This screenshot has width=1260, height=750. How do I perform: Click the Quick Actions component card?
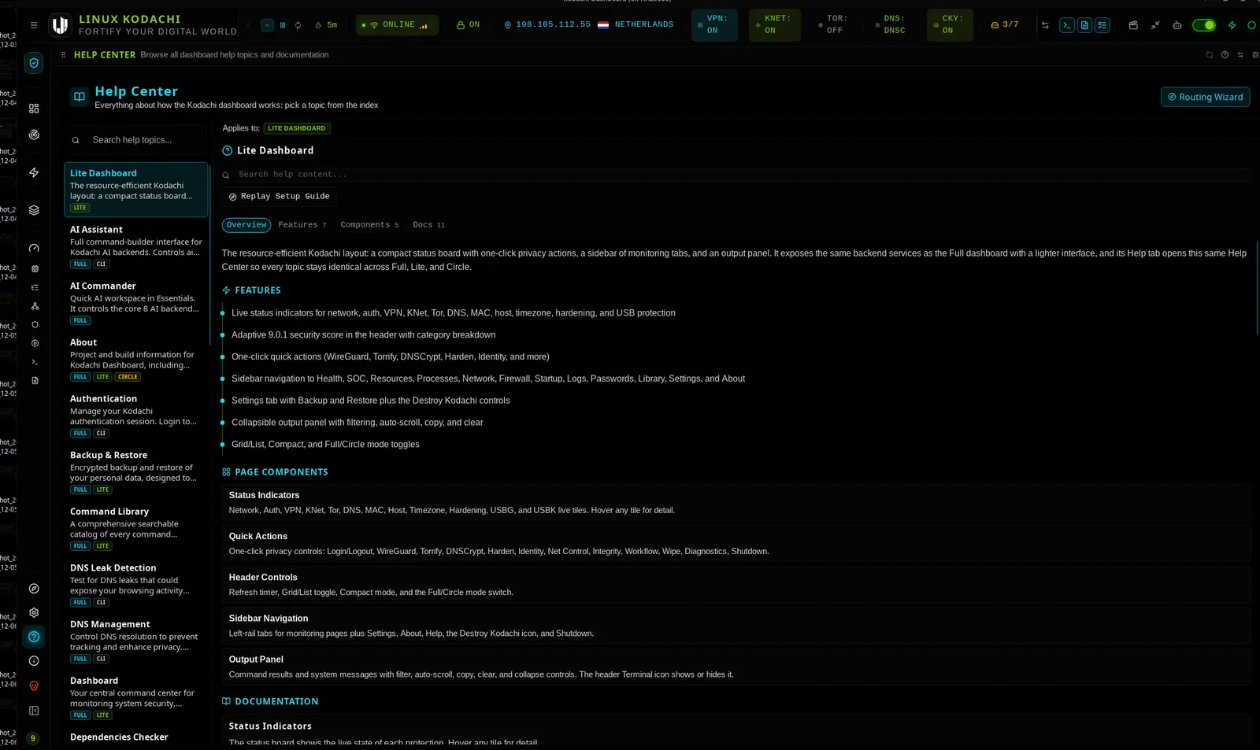point(736,543)
